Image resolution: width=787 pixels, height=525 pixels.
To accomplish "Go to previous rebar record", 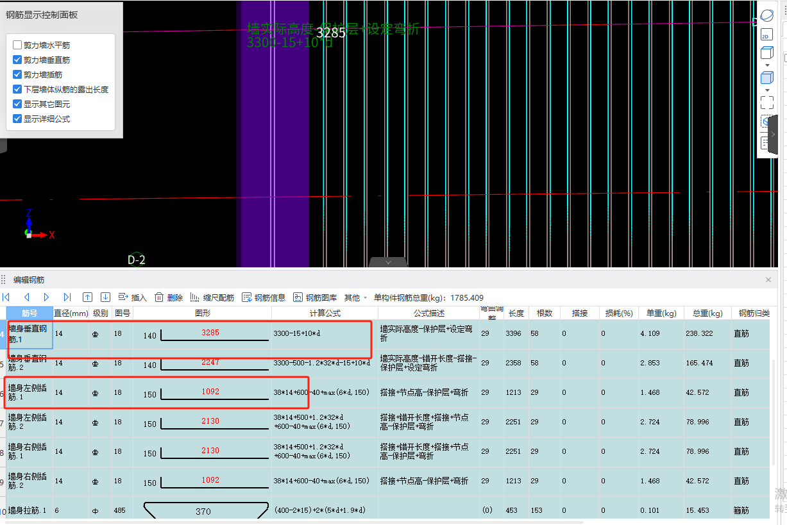I will pos(27,297).
